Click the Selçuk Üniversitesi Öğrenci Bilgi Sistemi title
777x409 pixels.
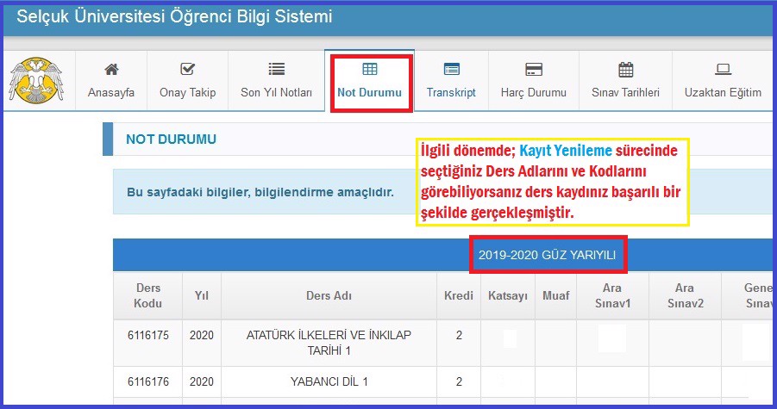coord(174,16)
